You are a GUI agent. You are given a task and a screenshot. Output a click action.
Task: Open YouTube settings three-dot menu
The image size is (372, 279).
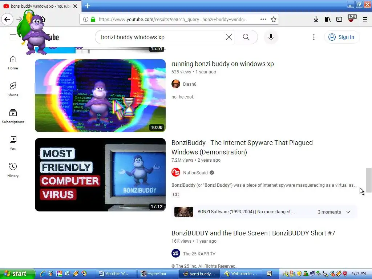[x=314, y=37]
